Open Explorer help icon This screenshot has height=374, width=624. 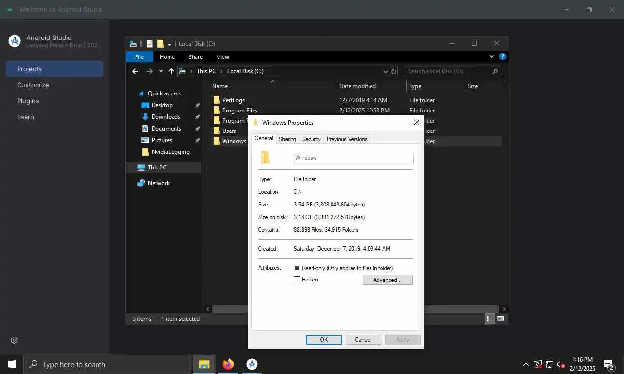pyautogui.click(x=503, y=56)
